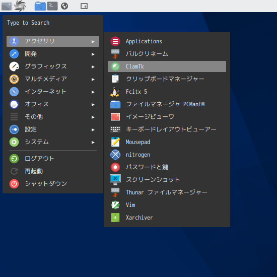Open the terminal icon in the top panel

(52, 6)
